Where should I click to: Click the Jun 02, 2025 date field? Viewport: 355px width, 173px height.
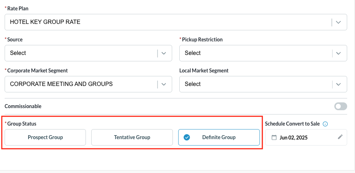pyautogui.click(x=294, y=137)
